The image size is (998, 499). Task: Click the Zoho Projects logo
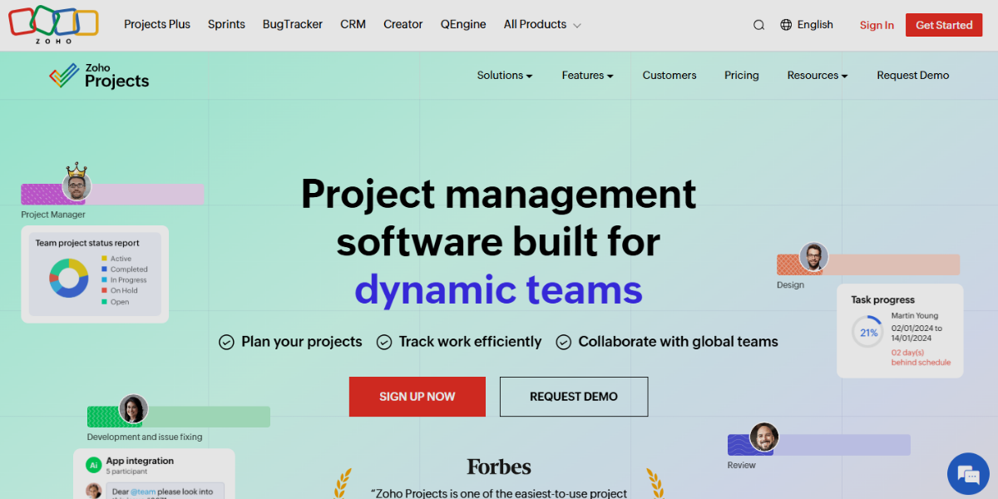tap(98, 75)
